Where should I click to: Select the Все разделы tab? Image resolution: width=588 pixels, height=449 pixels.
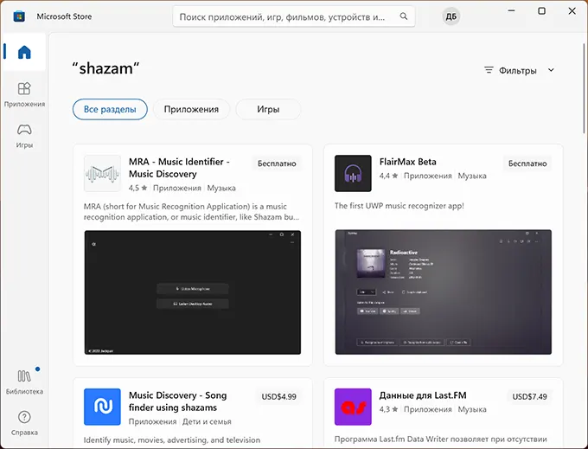click(x=110, y=109)
